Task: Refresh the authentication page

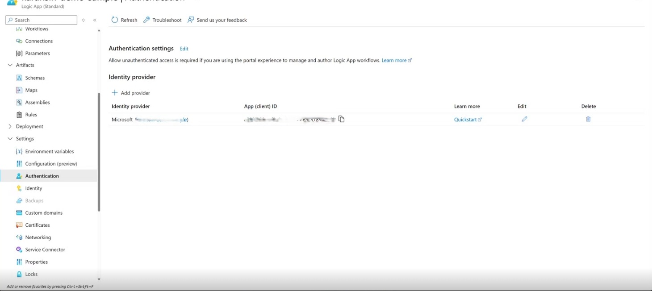Action: (124, 20)
